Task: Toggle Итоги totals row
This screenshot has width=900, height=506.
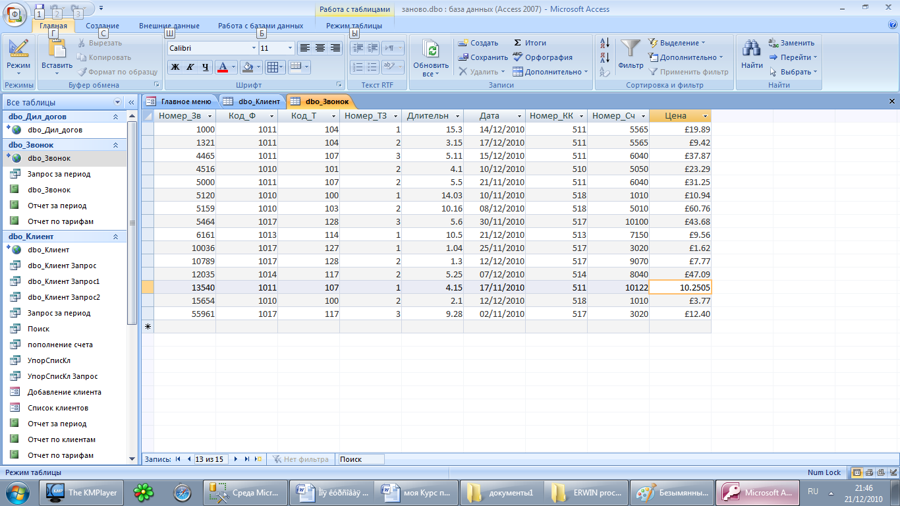Action: click(x=530, y=43)
